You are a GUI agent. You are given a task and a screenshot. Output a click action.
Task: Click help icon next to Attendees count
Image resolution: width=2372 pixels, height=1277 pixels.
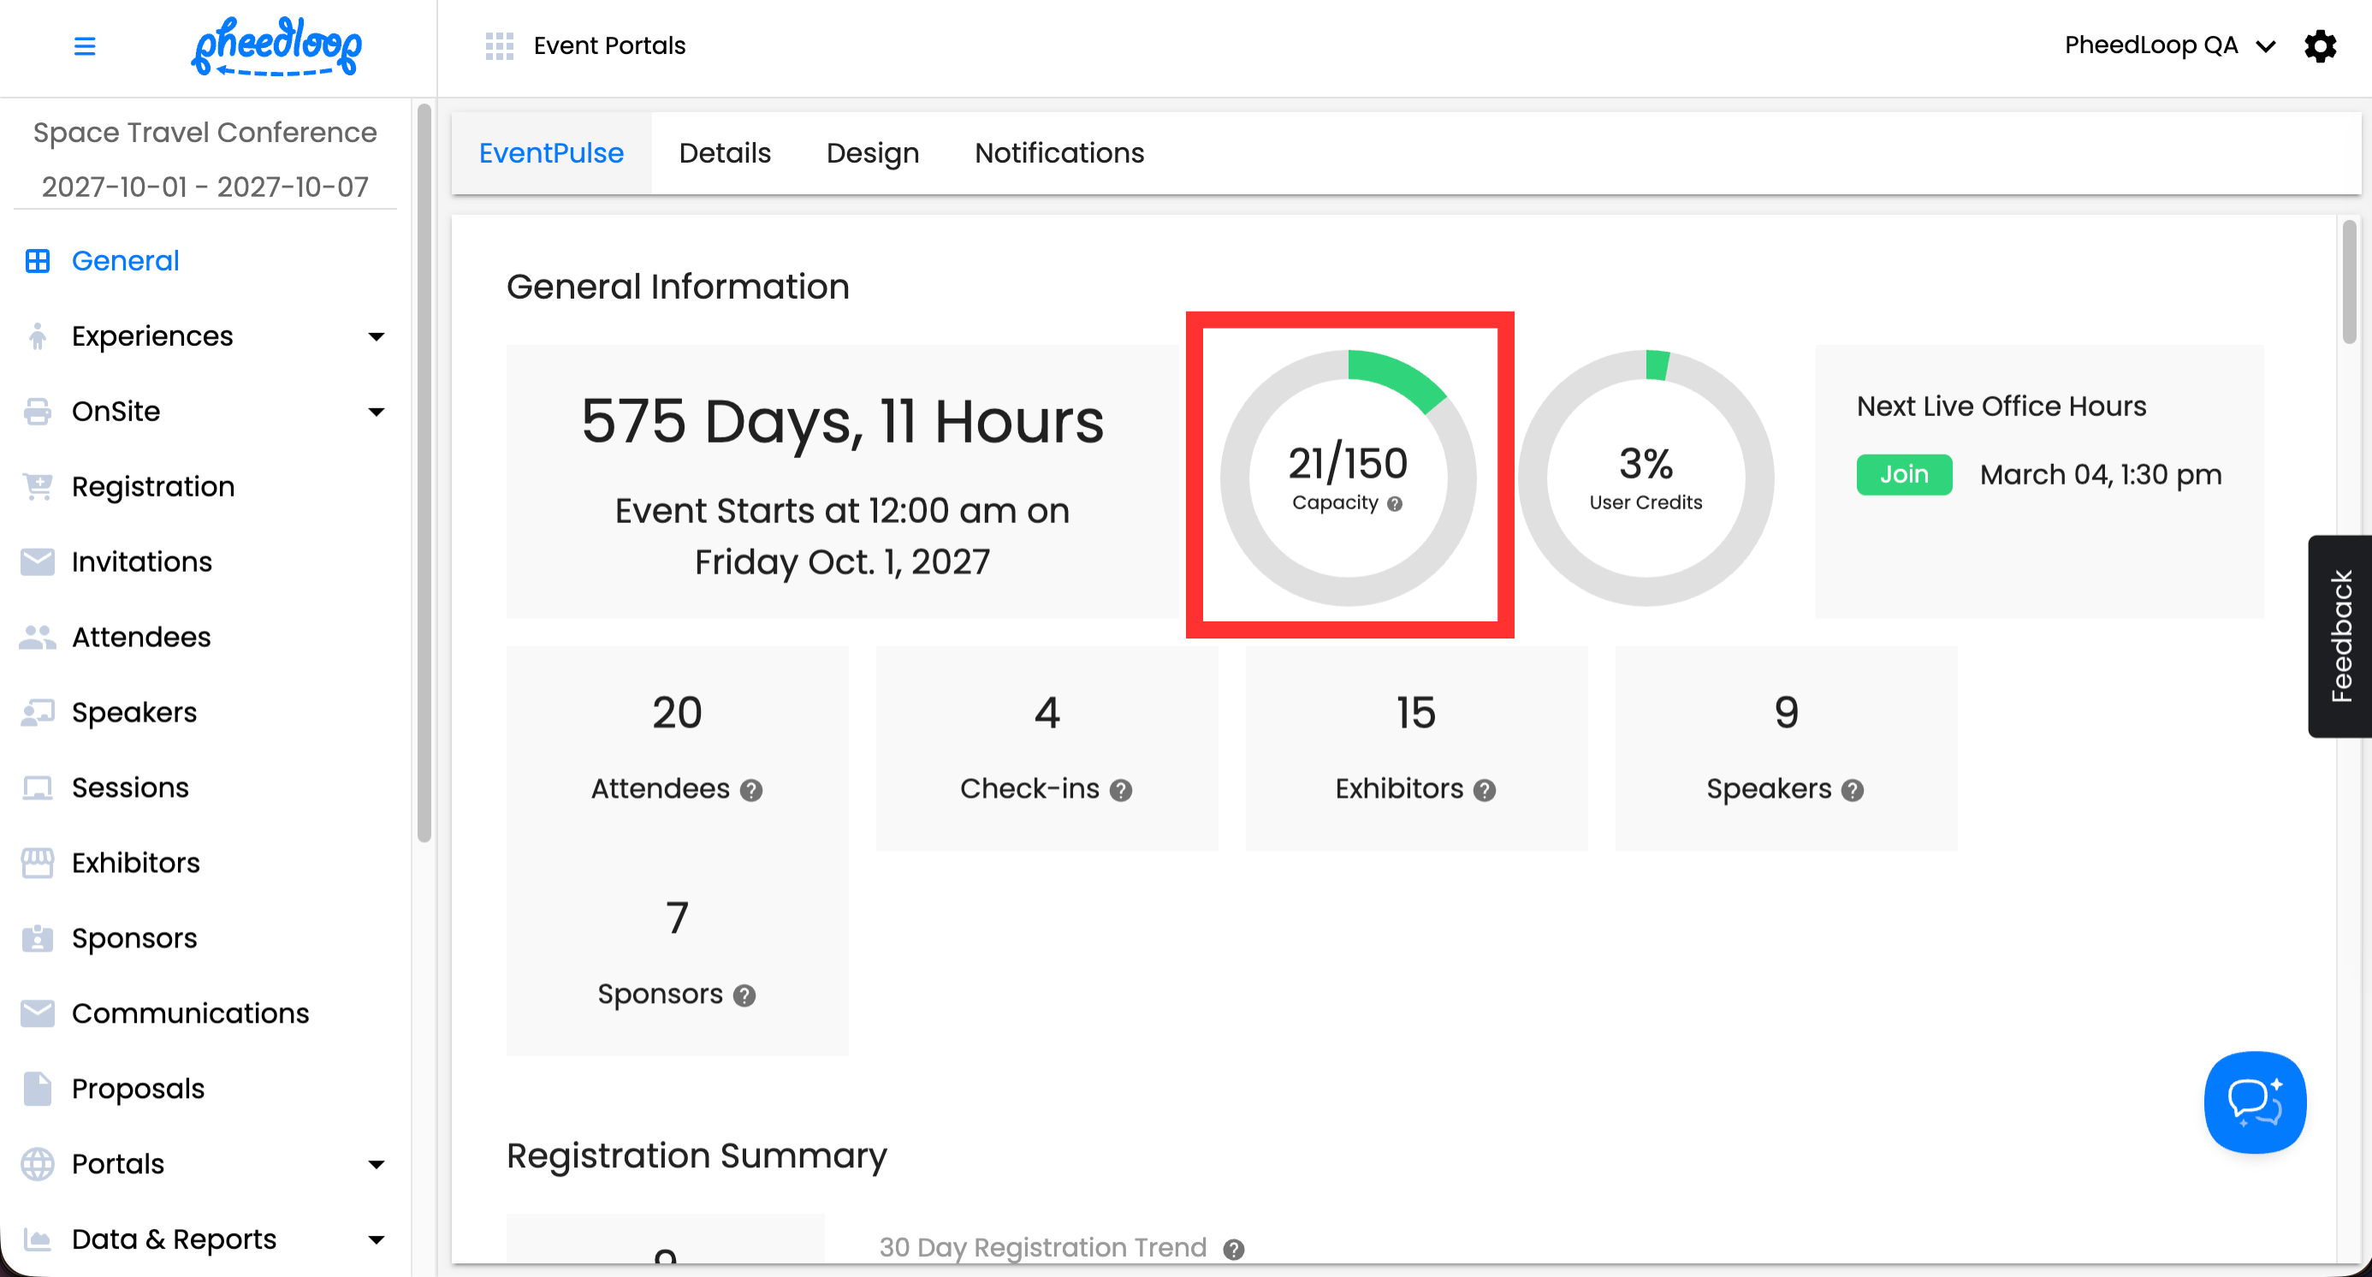(x=751, y=790)
